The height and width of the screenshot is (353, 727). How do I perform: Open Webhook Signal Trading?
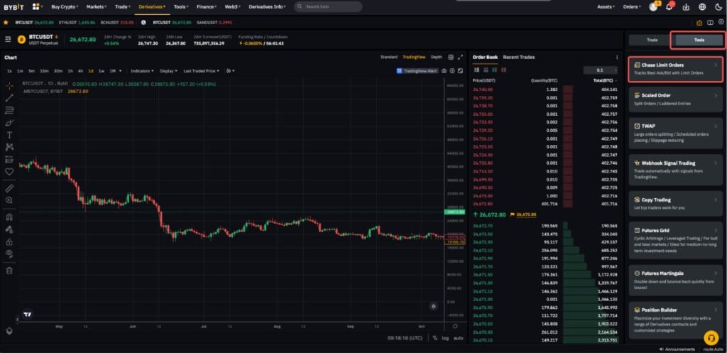coord(676,170)
